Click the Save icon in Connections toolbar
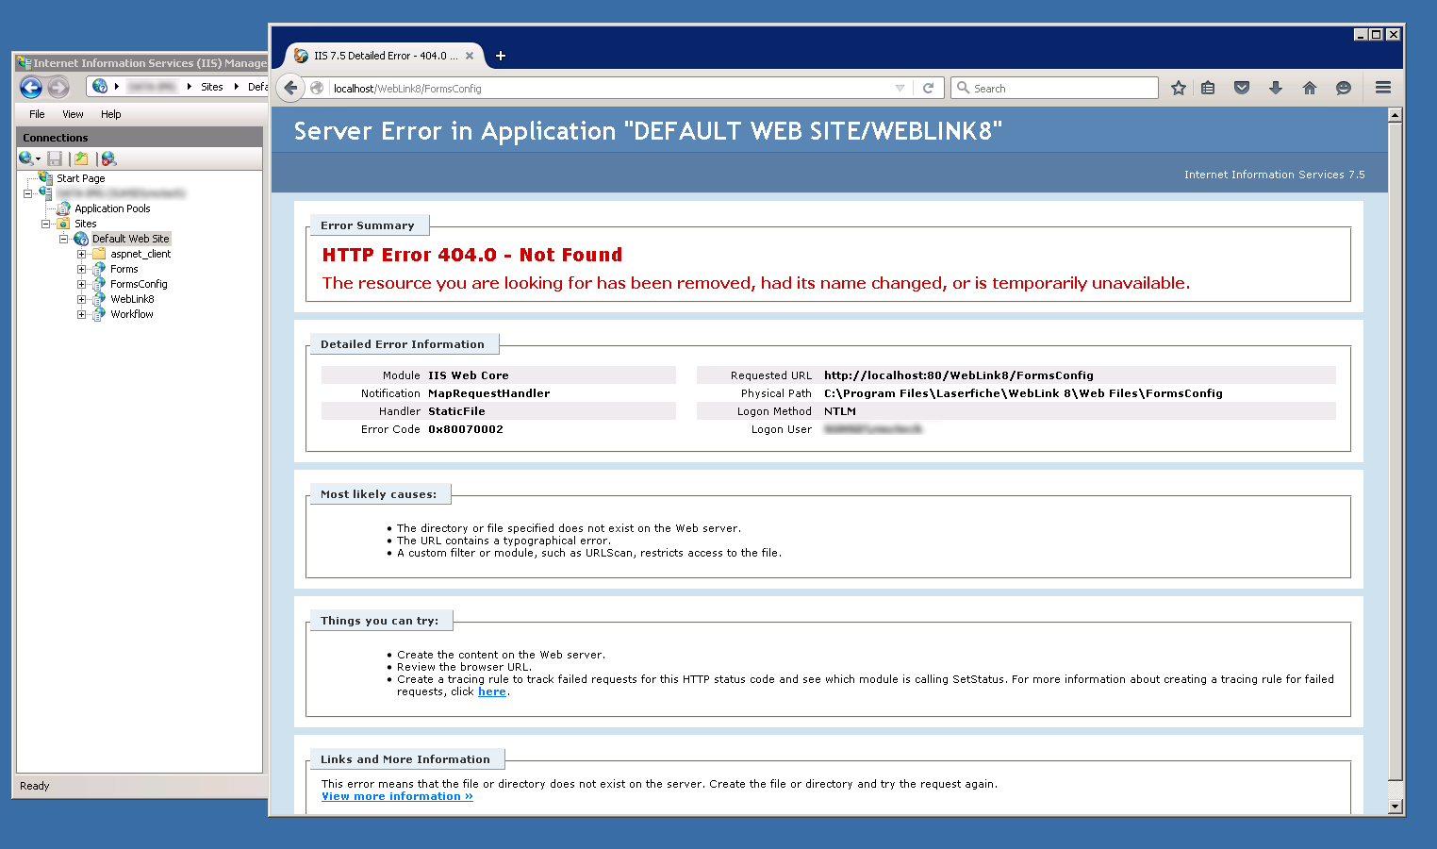The height and width of the screenshot is (849, 1437). click(55, 158)
